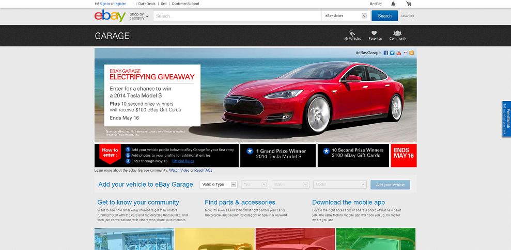Click Get to know your community heading
511x250 pixels.
138,202
